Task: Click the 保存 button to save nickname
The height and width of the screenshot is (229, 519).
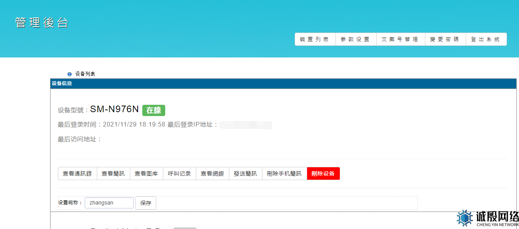Action: (x=146, y=203)
